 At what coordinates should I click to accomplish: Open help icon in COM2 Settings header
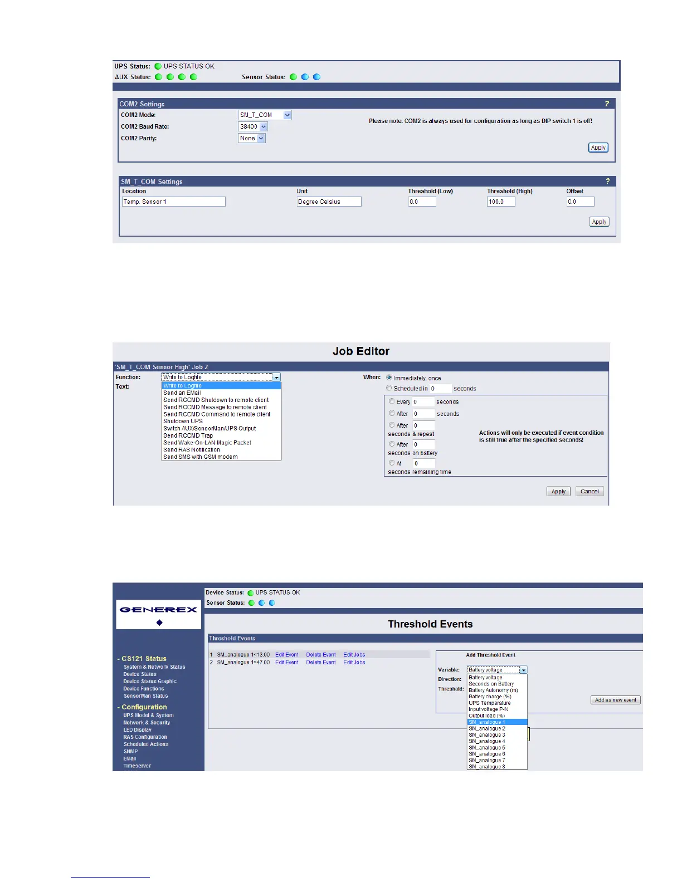coord(607,104)
